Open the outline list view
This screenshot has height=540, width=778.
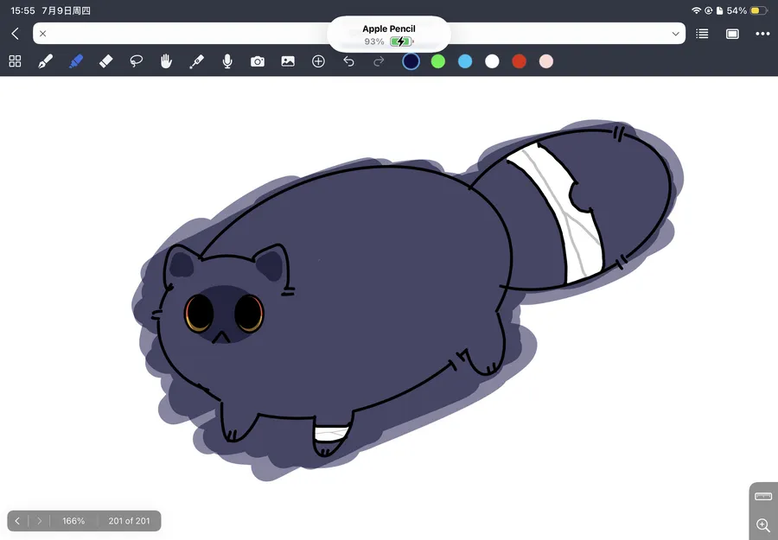click(702, 34)
